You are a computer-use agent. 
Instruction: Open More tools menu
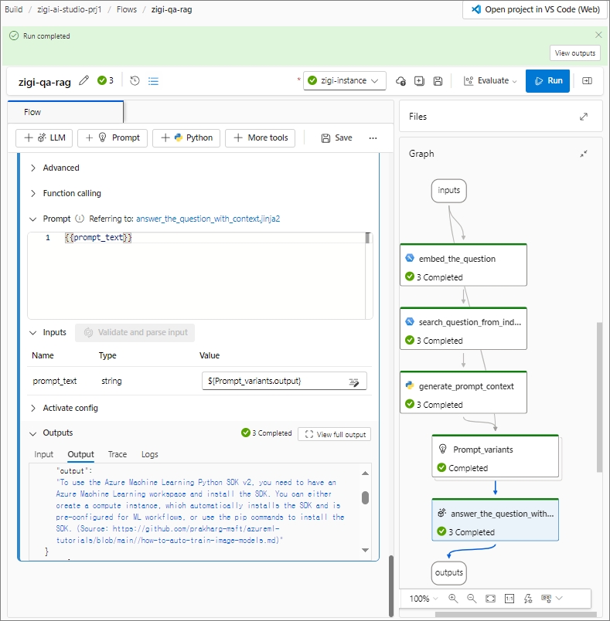coord(260,137)
